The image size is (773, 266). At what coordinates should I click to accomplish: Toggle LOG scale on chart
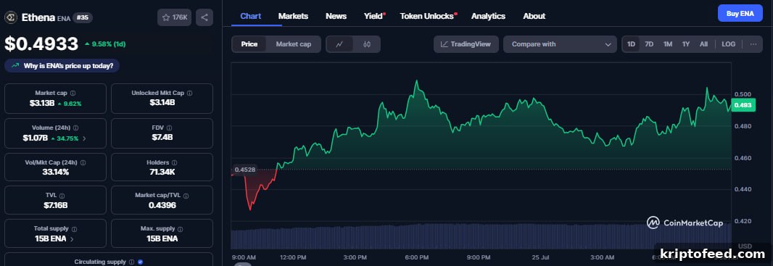728,44
